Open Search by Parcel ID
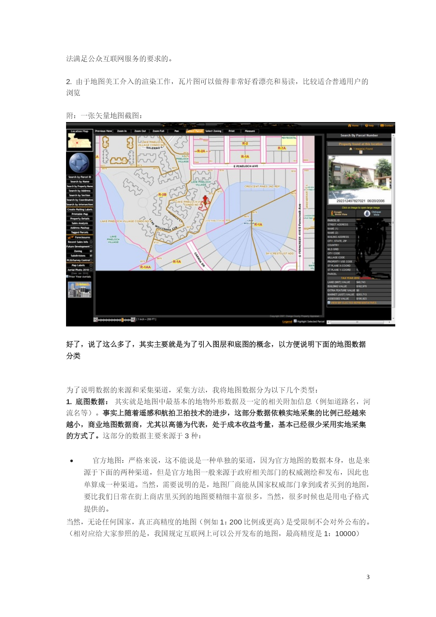 (80, 177)
